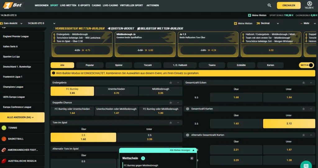Switch to the Spieler tab
The image size is (318, 168).
(119, 65)
